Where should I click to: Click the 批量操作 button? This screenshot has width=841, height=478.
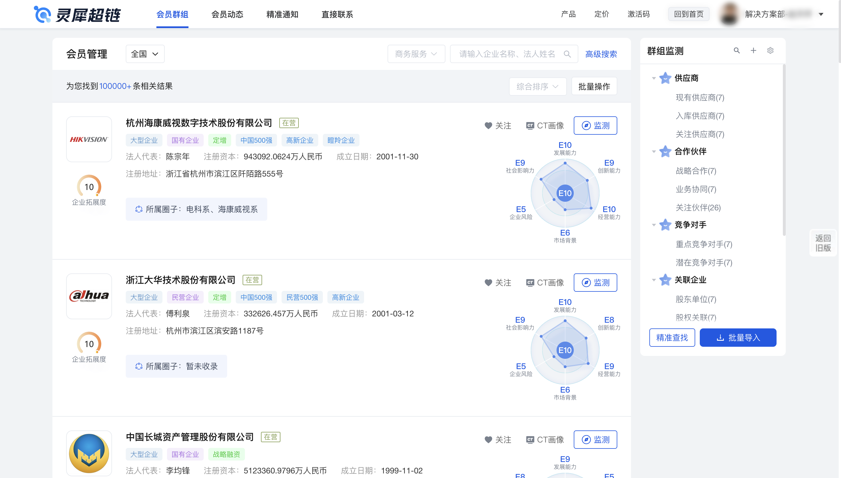tap(594, 86)
